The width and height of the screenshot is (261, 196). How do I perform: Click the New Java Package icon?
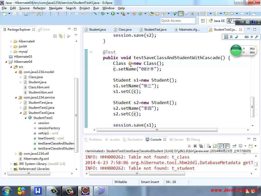(x=134, y=14)
